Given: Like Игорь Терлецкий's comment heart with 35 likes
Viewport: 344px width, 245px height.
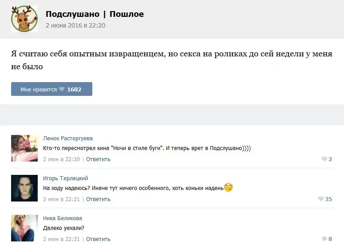Looking at the screenshot, I should click(321, 199).
